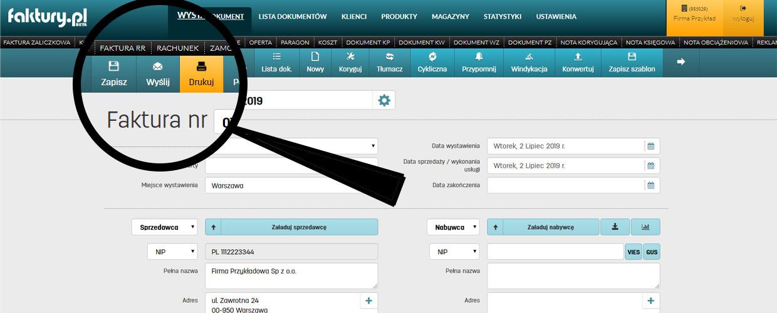
Task: Click the buyer Pełna nazwa text area
Action: (x=573, y=276)
